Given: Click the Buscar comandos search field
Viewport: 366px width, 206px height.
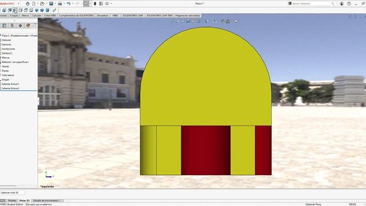Looking at the screenshot, I should coord(313,3).
